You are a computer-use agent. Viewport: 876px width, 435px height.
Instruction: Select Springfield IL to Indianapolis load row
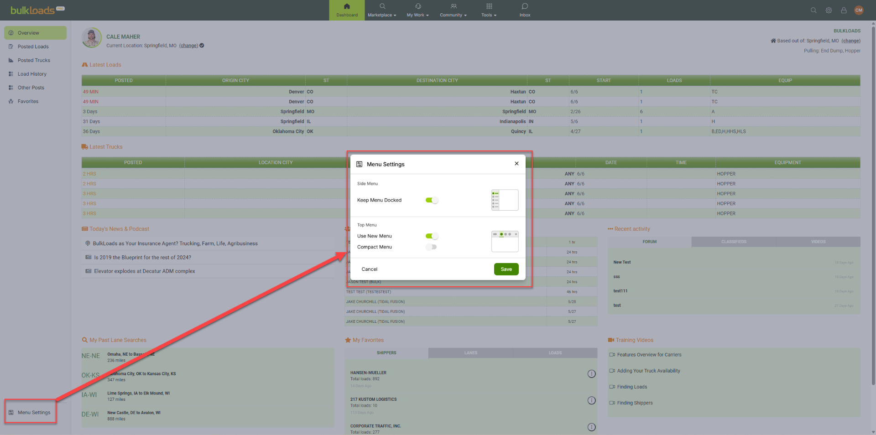[471, 122]
